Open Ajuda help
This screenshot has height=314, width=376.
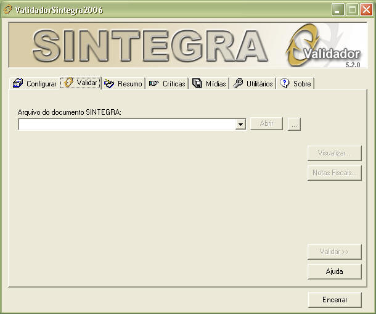(x=334, y=271)
